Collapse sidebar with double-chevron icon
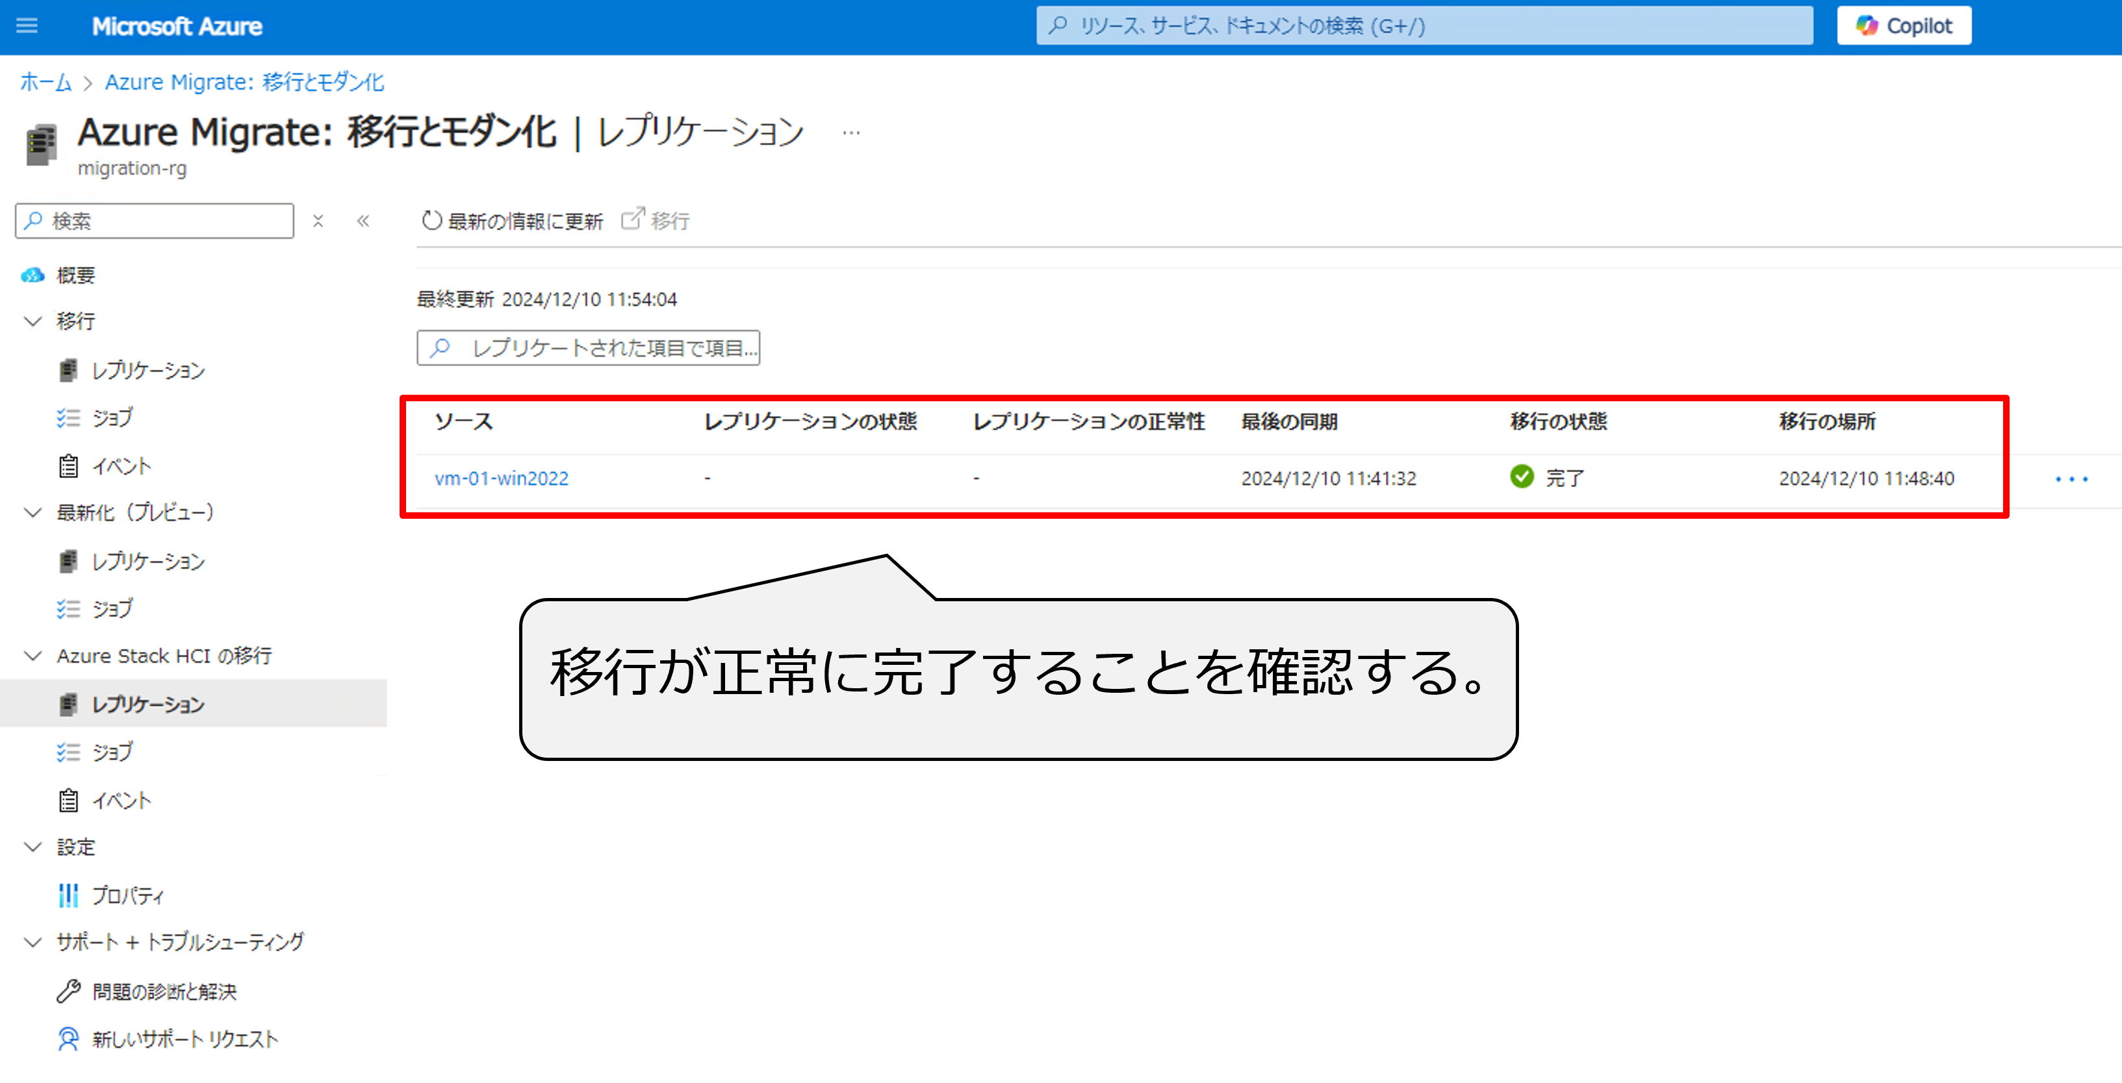 point(363,221)
